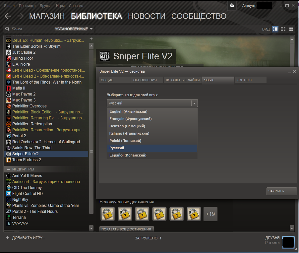Switch to the ЛОКАЛЬНЫЕ ФАЙЛЫ tab
This screenshot has height=253, width=299.
click(183, 80)
